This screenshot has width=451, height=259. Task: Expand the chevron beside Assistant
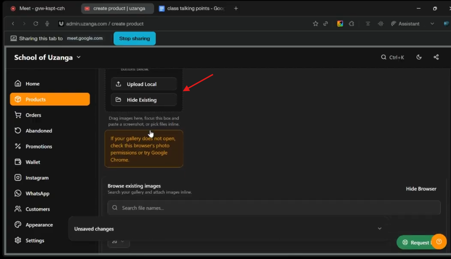(x=432, y=24)
